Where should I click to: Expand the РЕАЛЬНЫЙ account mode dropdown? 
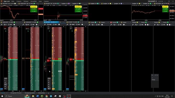pos(152,1)
